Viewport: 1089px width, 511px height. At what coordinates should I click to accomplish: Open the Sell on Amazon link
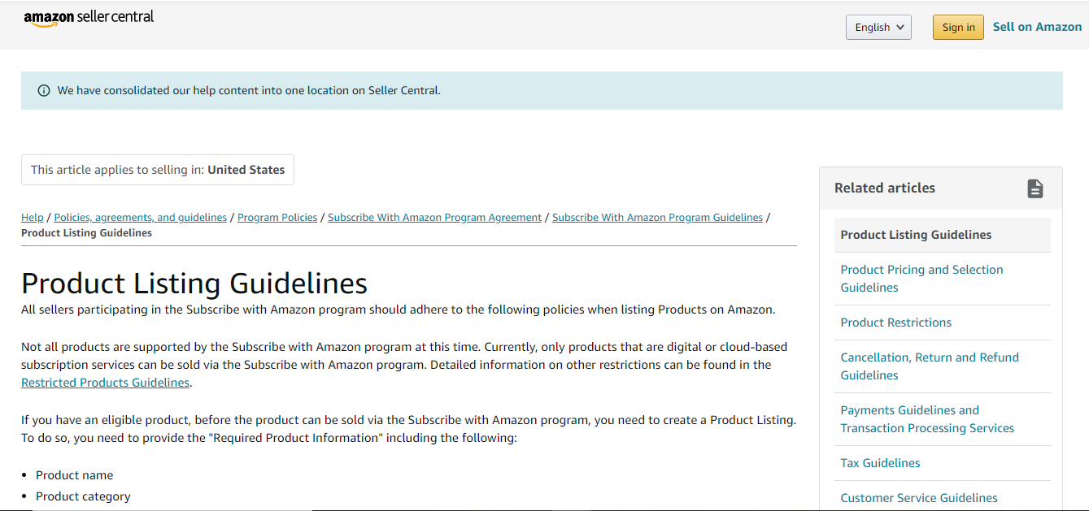1037,26
